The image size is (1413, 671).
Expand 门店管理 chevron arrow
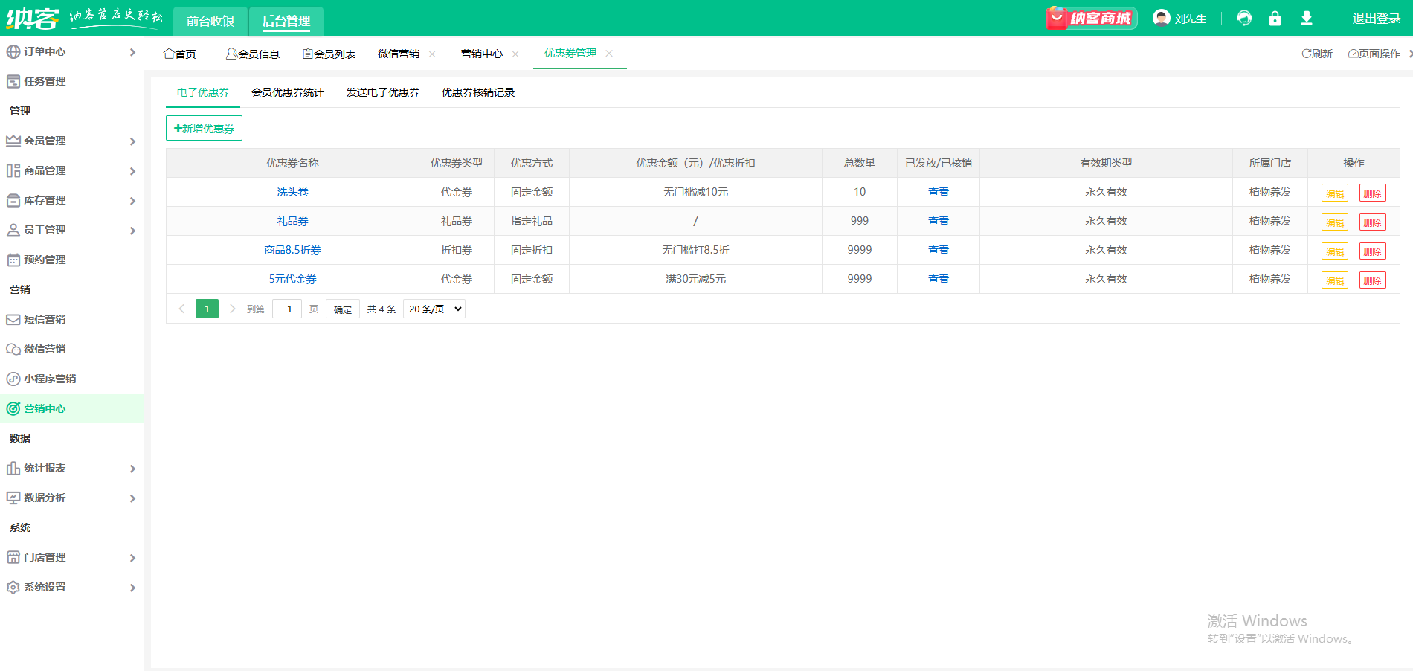coord(132,558)
